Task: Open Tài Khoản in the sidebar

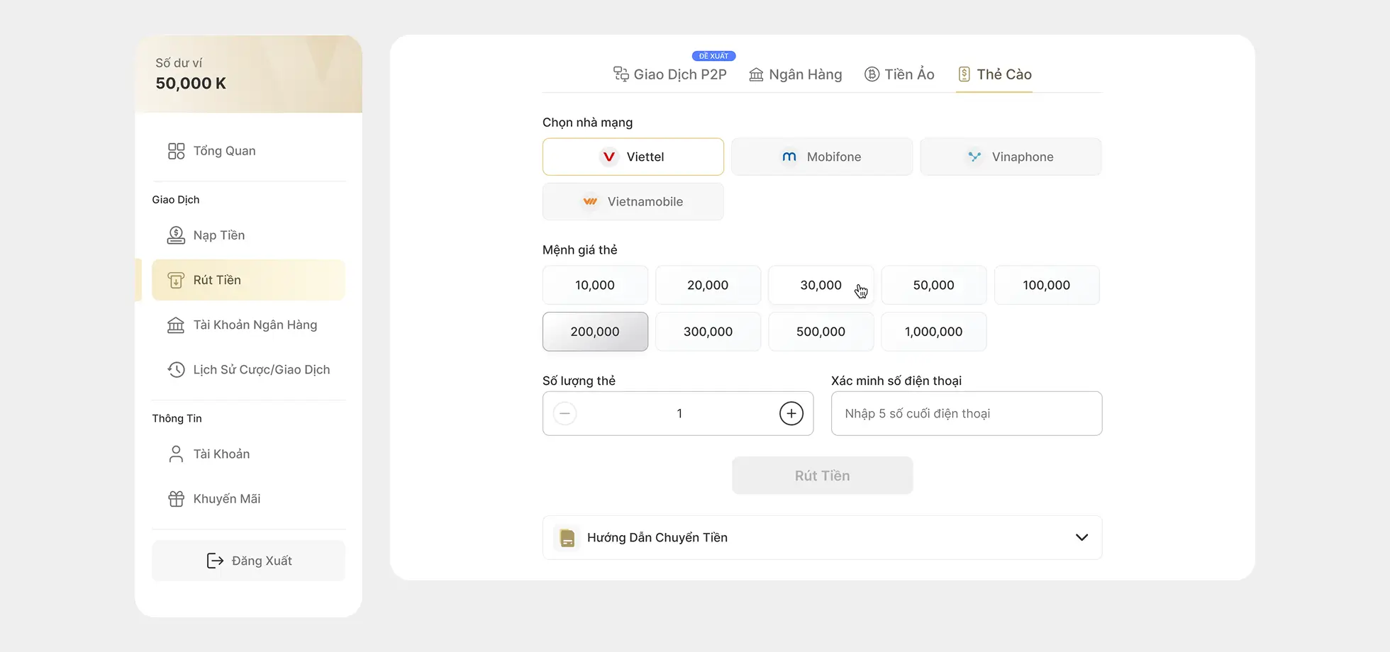Action: point(248,454)
